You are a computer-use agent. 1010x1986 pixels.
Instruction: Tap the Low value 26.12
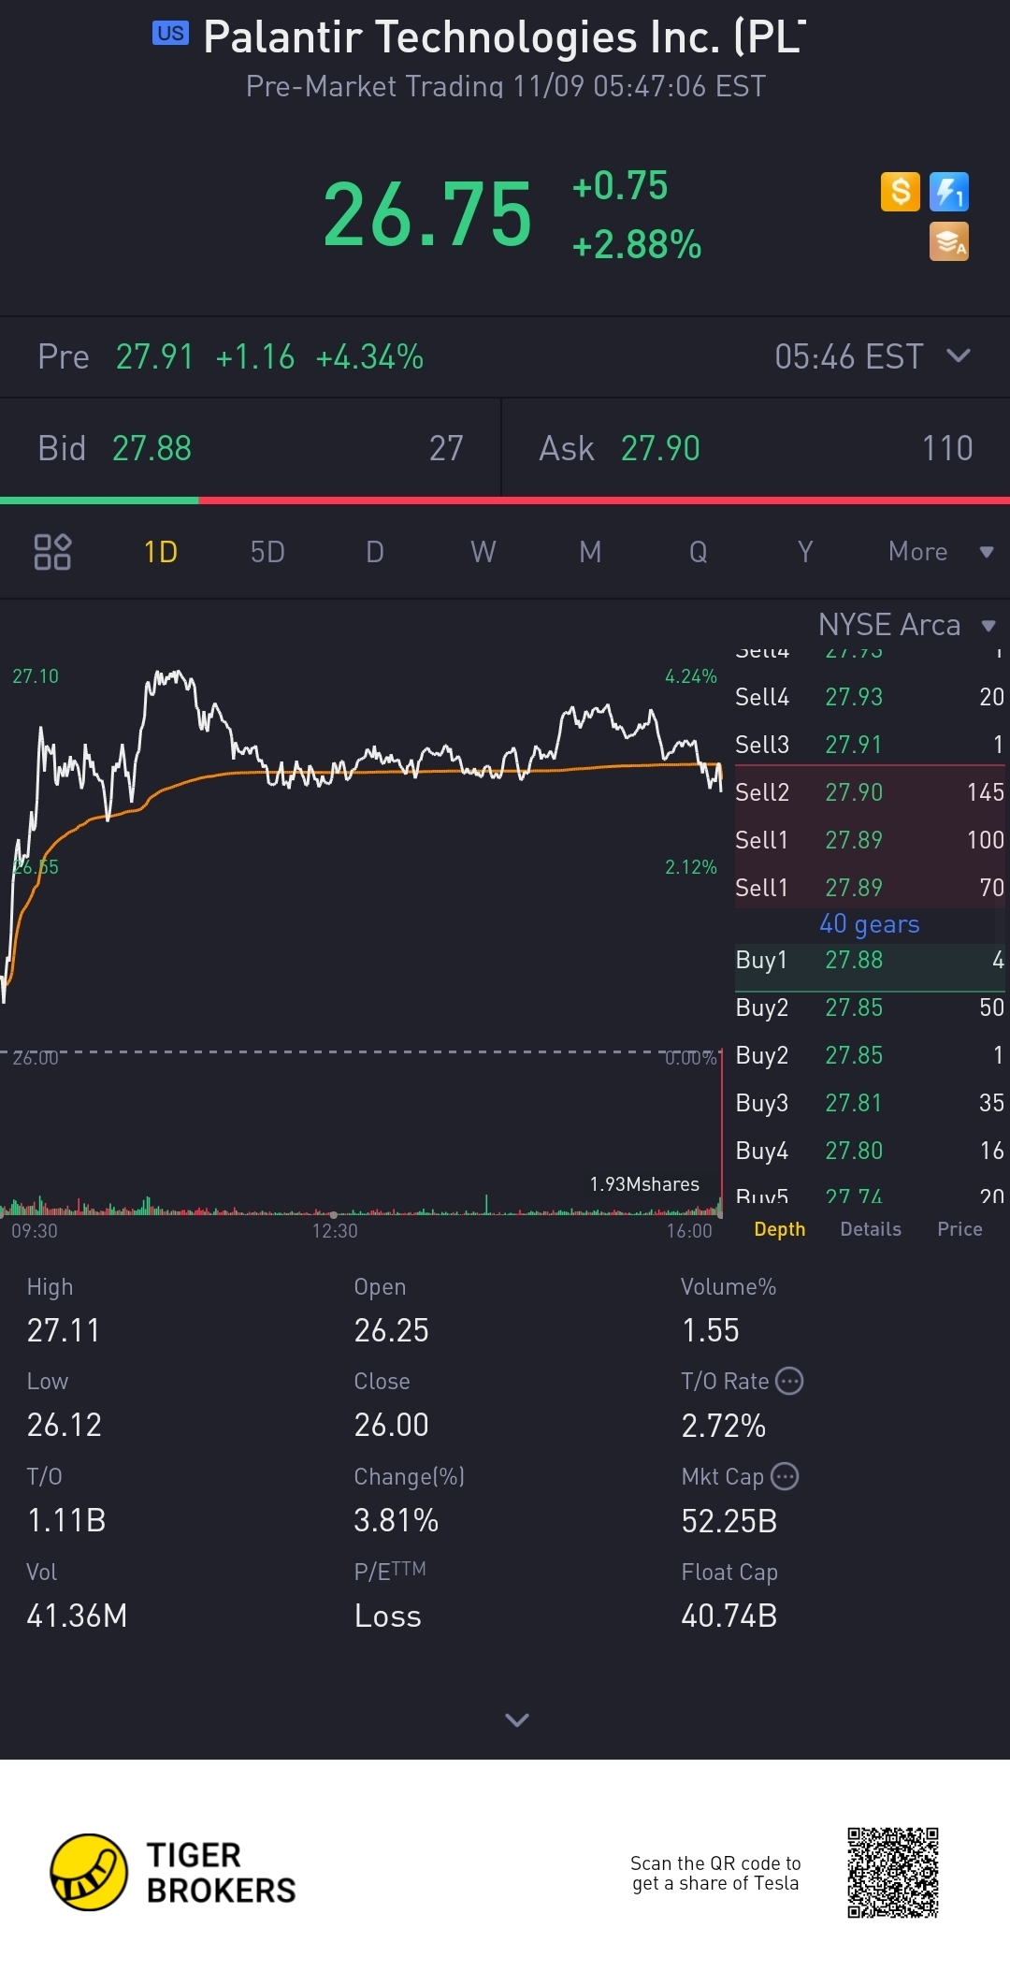click(64, 1425)
